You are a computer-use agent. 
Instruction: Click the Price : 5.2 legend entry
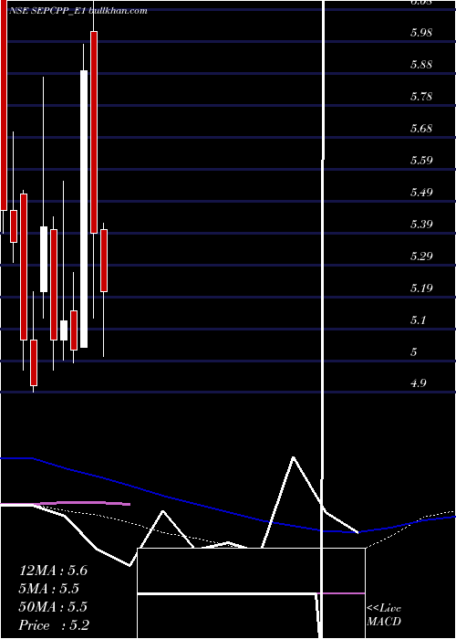55,624
